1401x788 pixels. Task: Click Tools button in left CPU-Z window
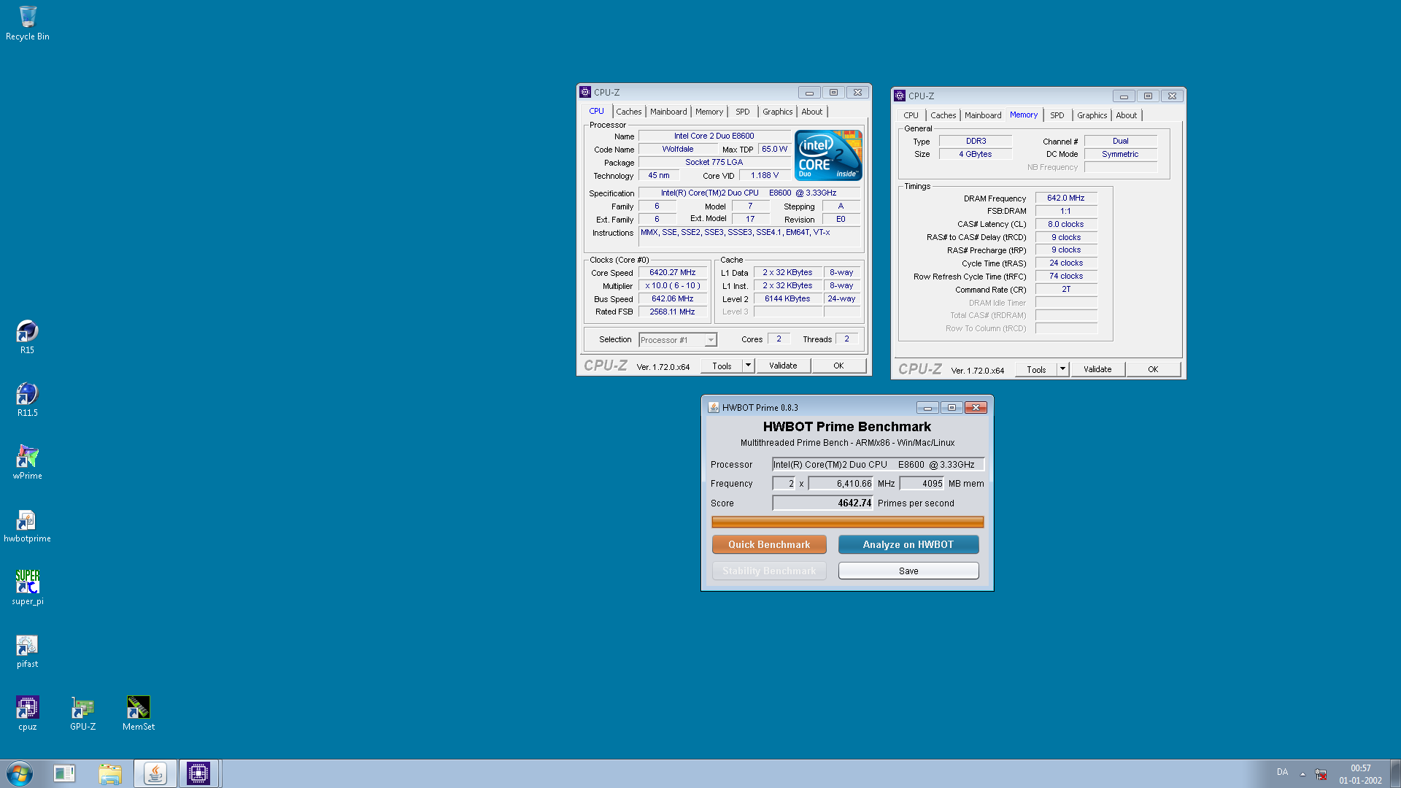pyautogui.click(x=722, y=366)
